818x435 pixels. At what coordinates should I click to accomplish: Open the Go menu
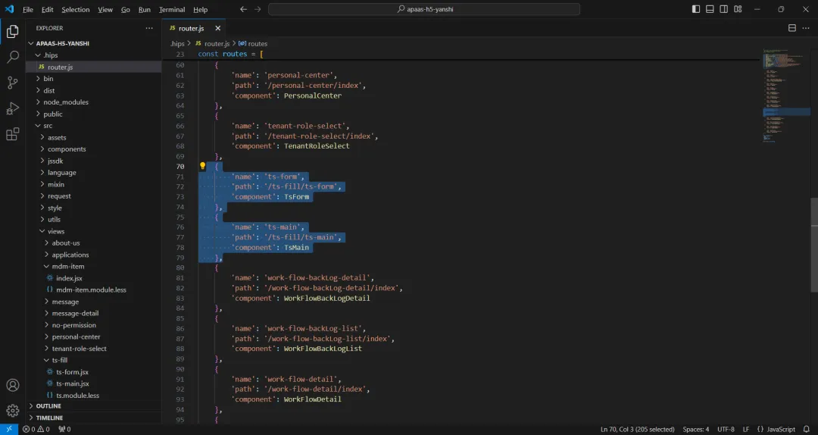tap(125, 9)
